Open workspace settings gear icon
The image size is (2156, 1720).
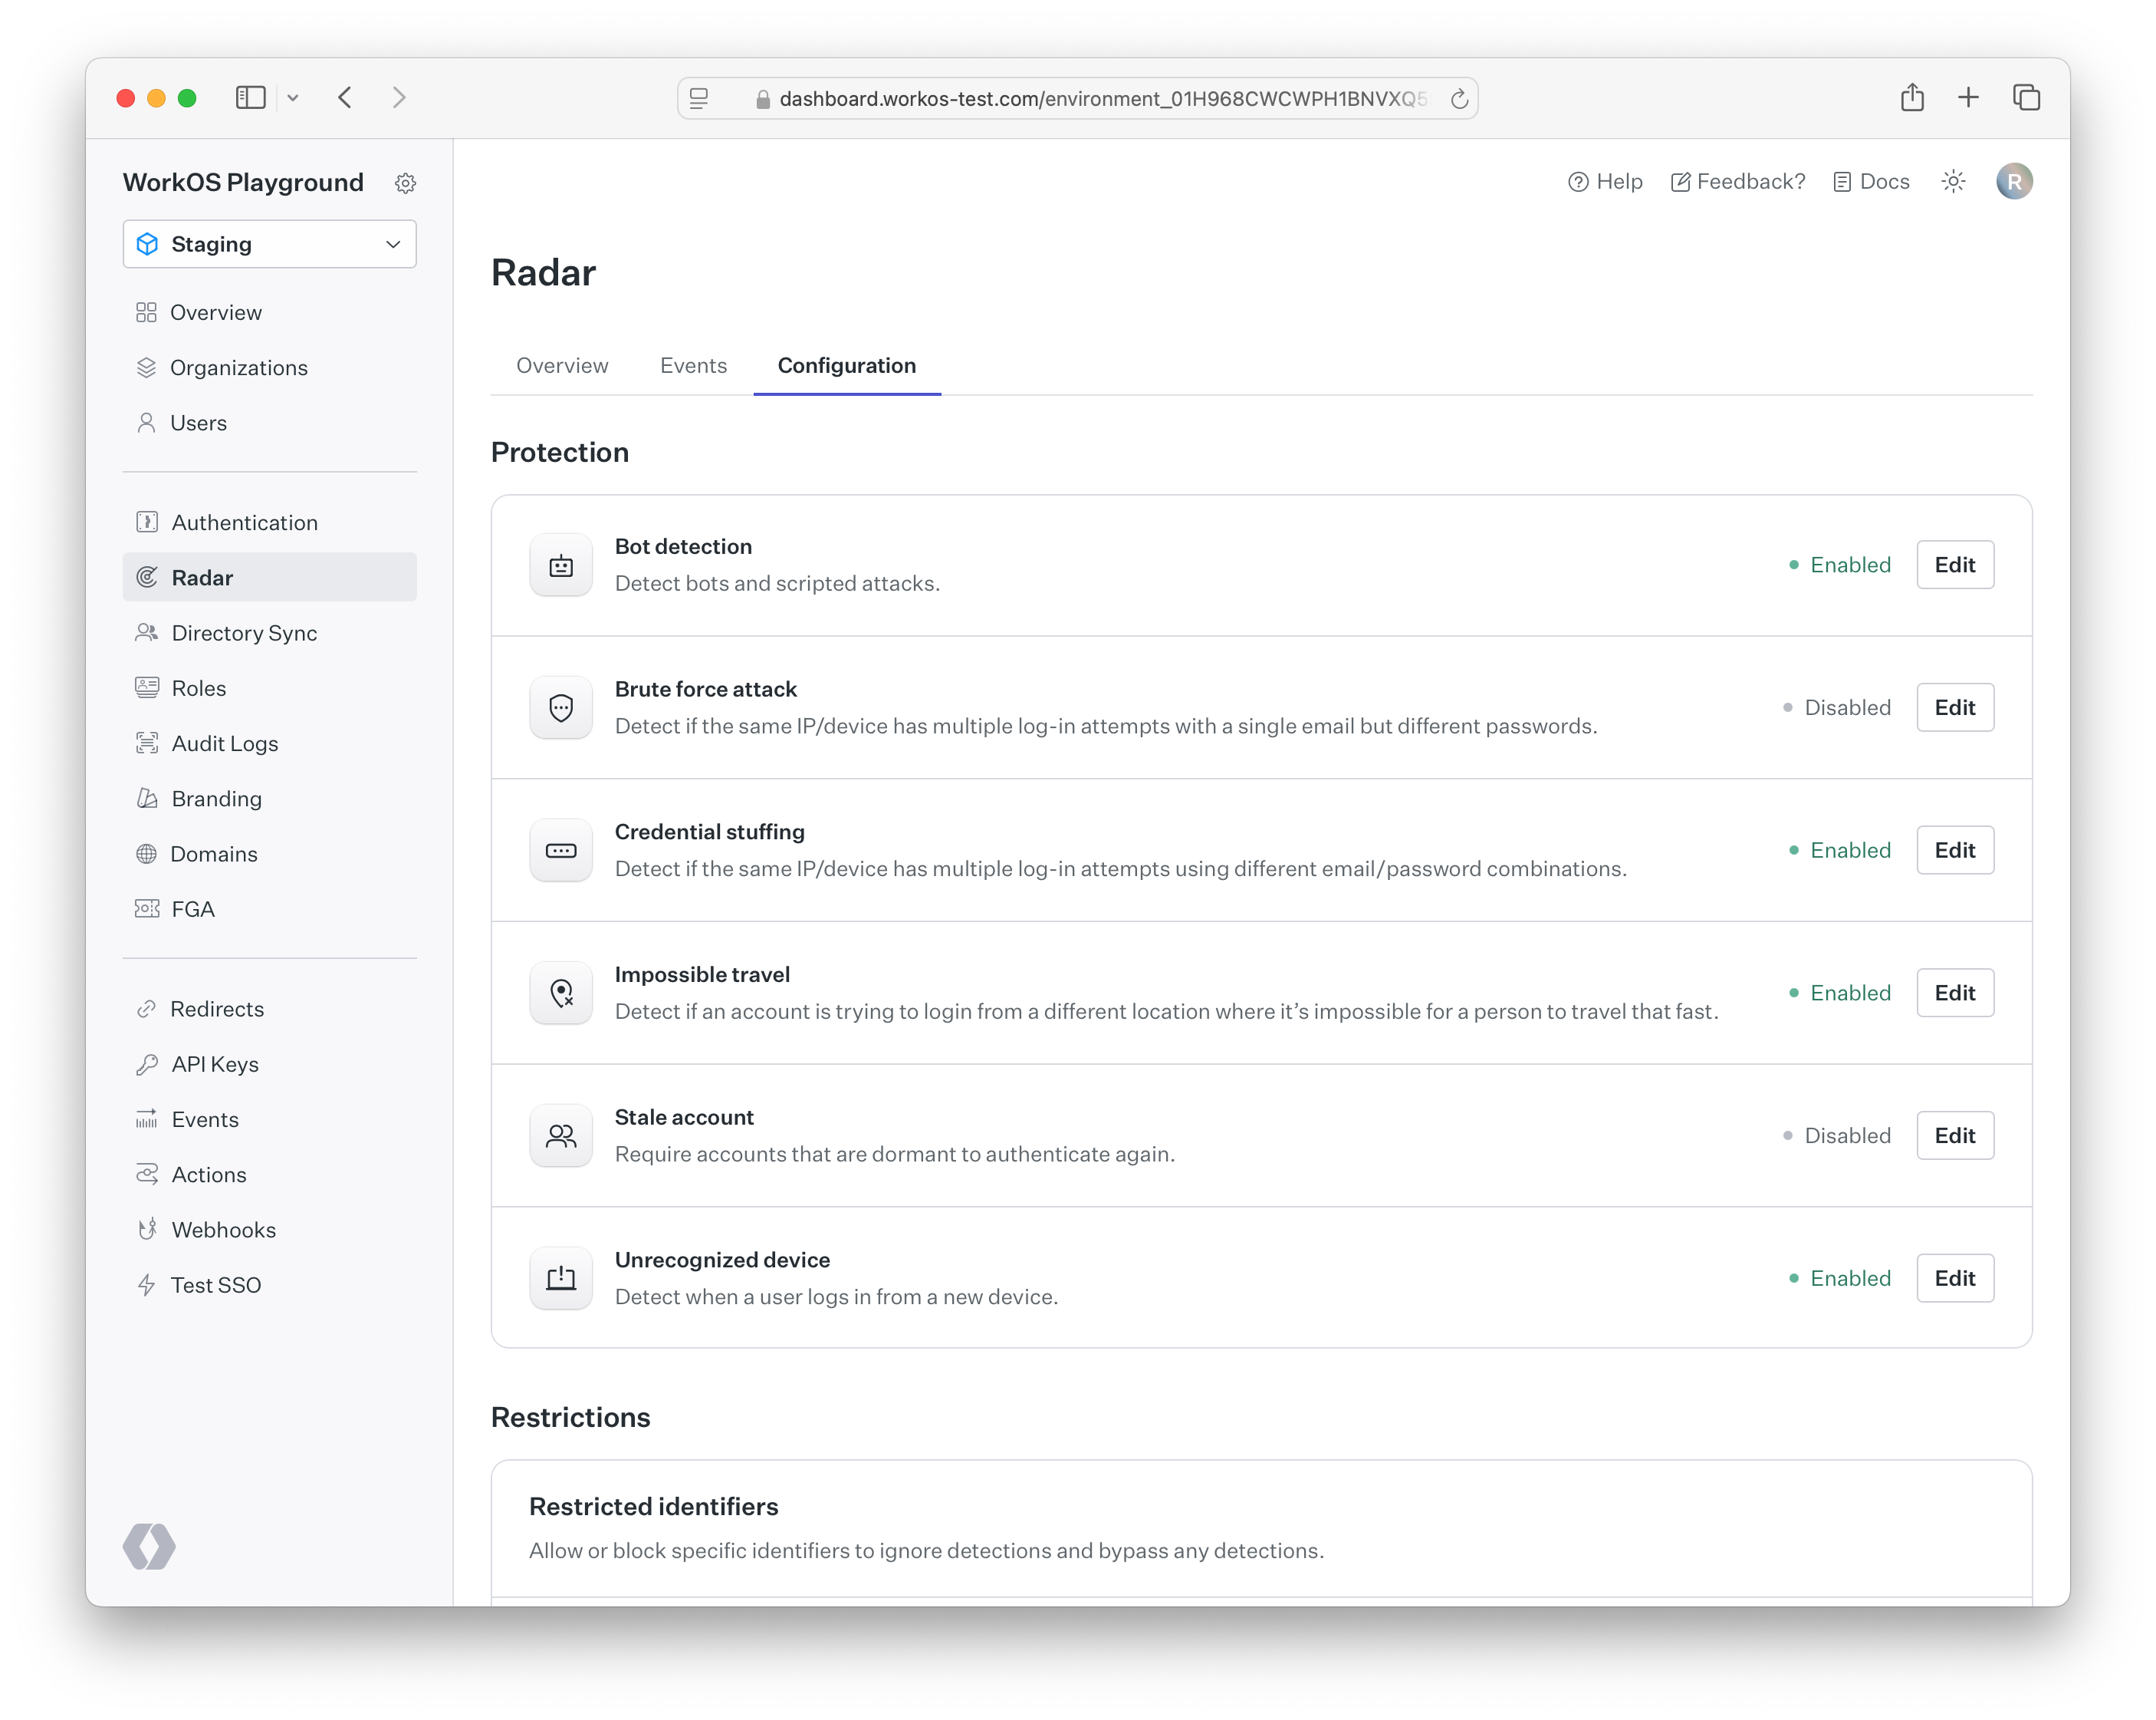405,183
